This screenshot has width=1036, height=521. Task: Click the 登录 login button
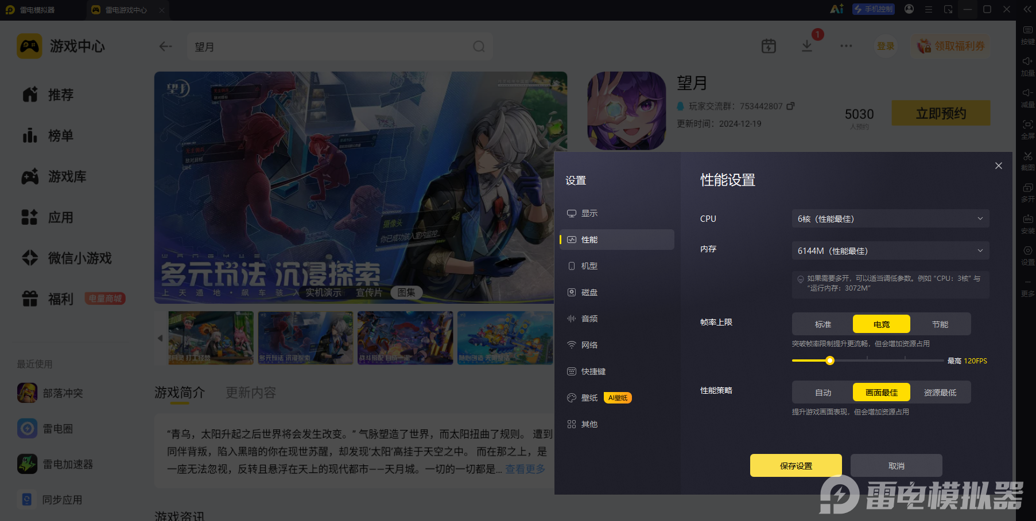tap(886, 46)
